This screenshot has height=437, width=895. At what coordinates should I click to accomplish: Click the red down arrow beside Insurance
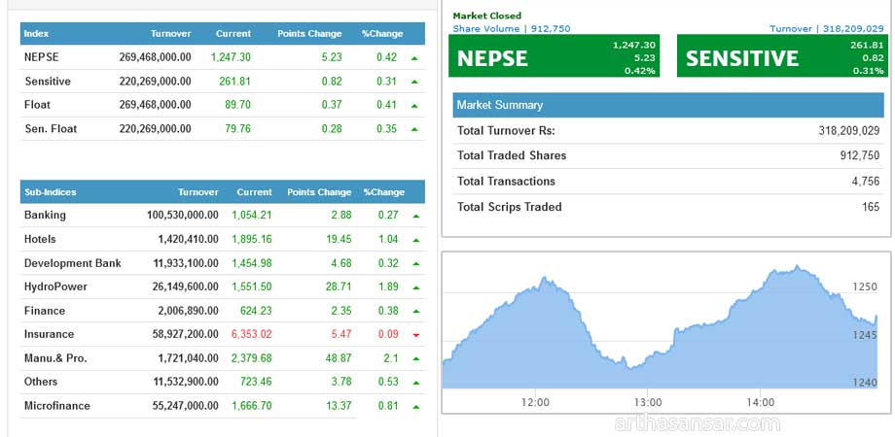tap(414, 335)
